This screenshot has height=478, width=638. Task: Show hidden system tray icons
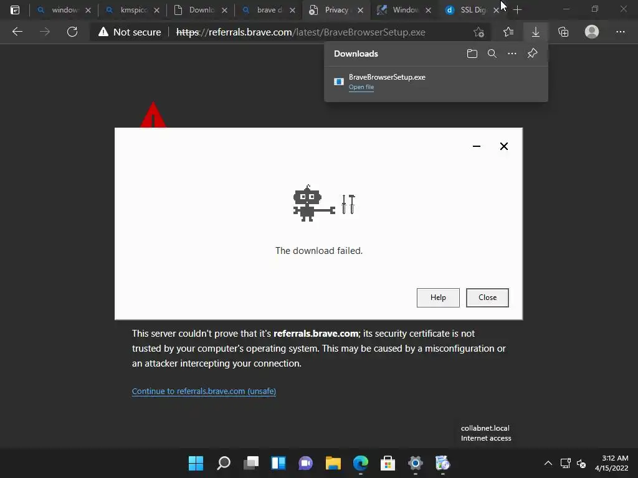[548, 463]
